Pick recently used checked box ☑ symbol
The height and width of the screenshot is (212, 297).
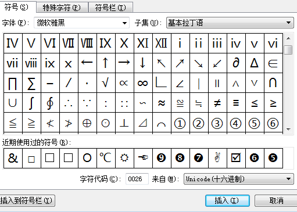(x=236, y=158)
